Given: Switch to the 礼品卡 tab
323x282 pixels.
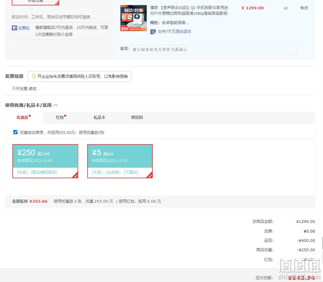Looking at the screenshot, I should pos(99,117).
